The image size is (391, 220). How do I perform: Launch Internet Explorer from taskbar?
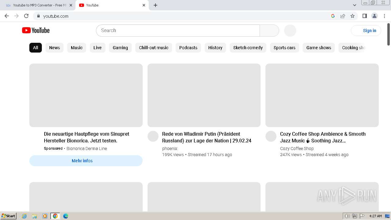[x=24, y=216]
